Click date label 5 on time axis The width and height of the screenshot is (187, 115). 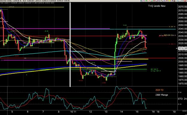12,112
